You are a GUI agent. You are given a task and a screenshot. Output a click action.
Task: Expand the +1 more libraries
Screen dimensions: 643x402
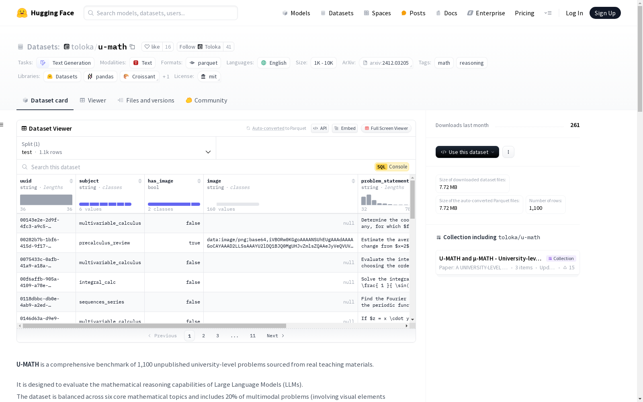166,76
